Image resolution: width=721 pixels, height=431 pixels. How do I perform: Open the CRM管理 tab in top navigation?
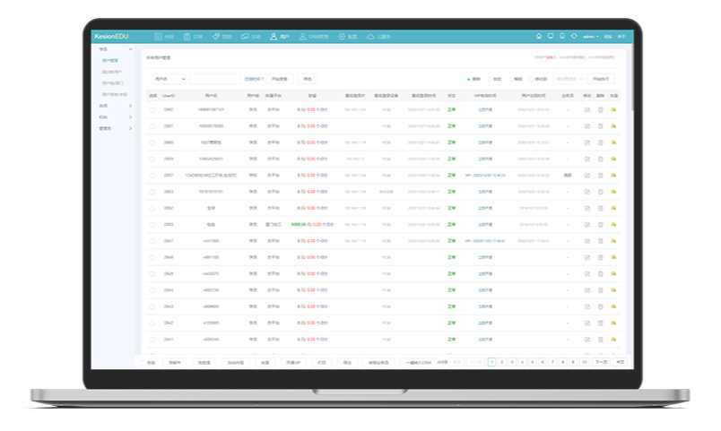click(x=314, y=37)
